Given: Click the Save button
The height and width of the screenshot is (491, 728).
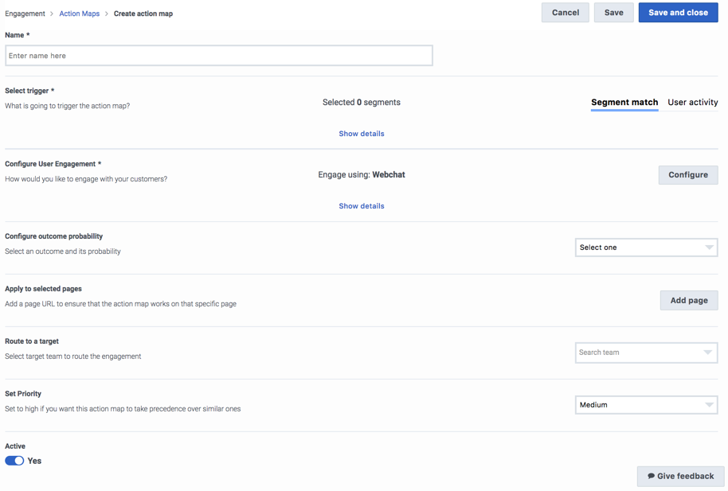Looking at the screenshot, I should coord(614,13).
